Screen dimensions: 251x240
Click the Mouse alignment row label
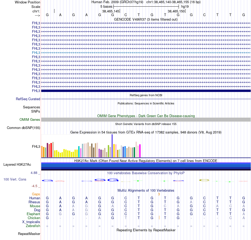[35, 206]
